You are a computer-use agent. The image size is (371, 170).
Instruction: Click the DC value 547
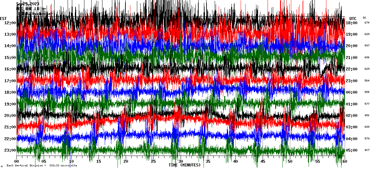point(367,46)
